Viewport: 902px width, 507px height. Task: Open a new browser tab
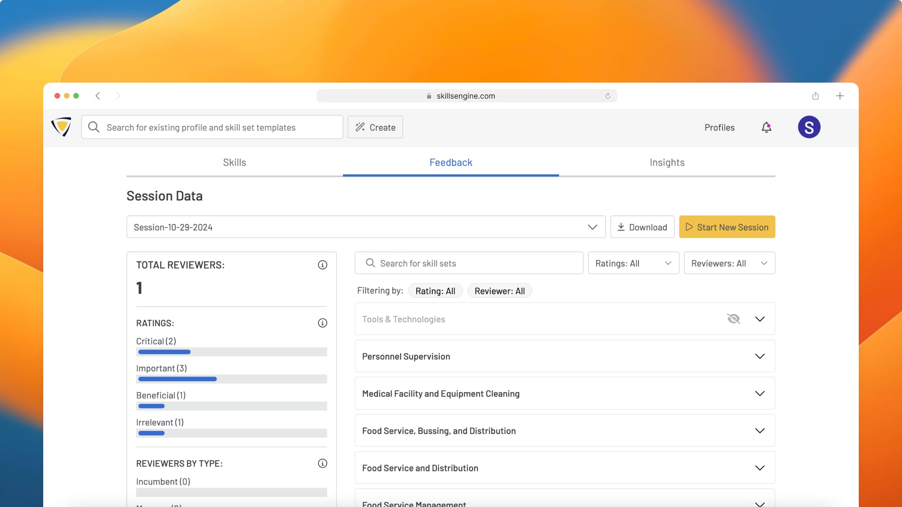coord(840,96)
